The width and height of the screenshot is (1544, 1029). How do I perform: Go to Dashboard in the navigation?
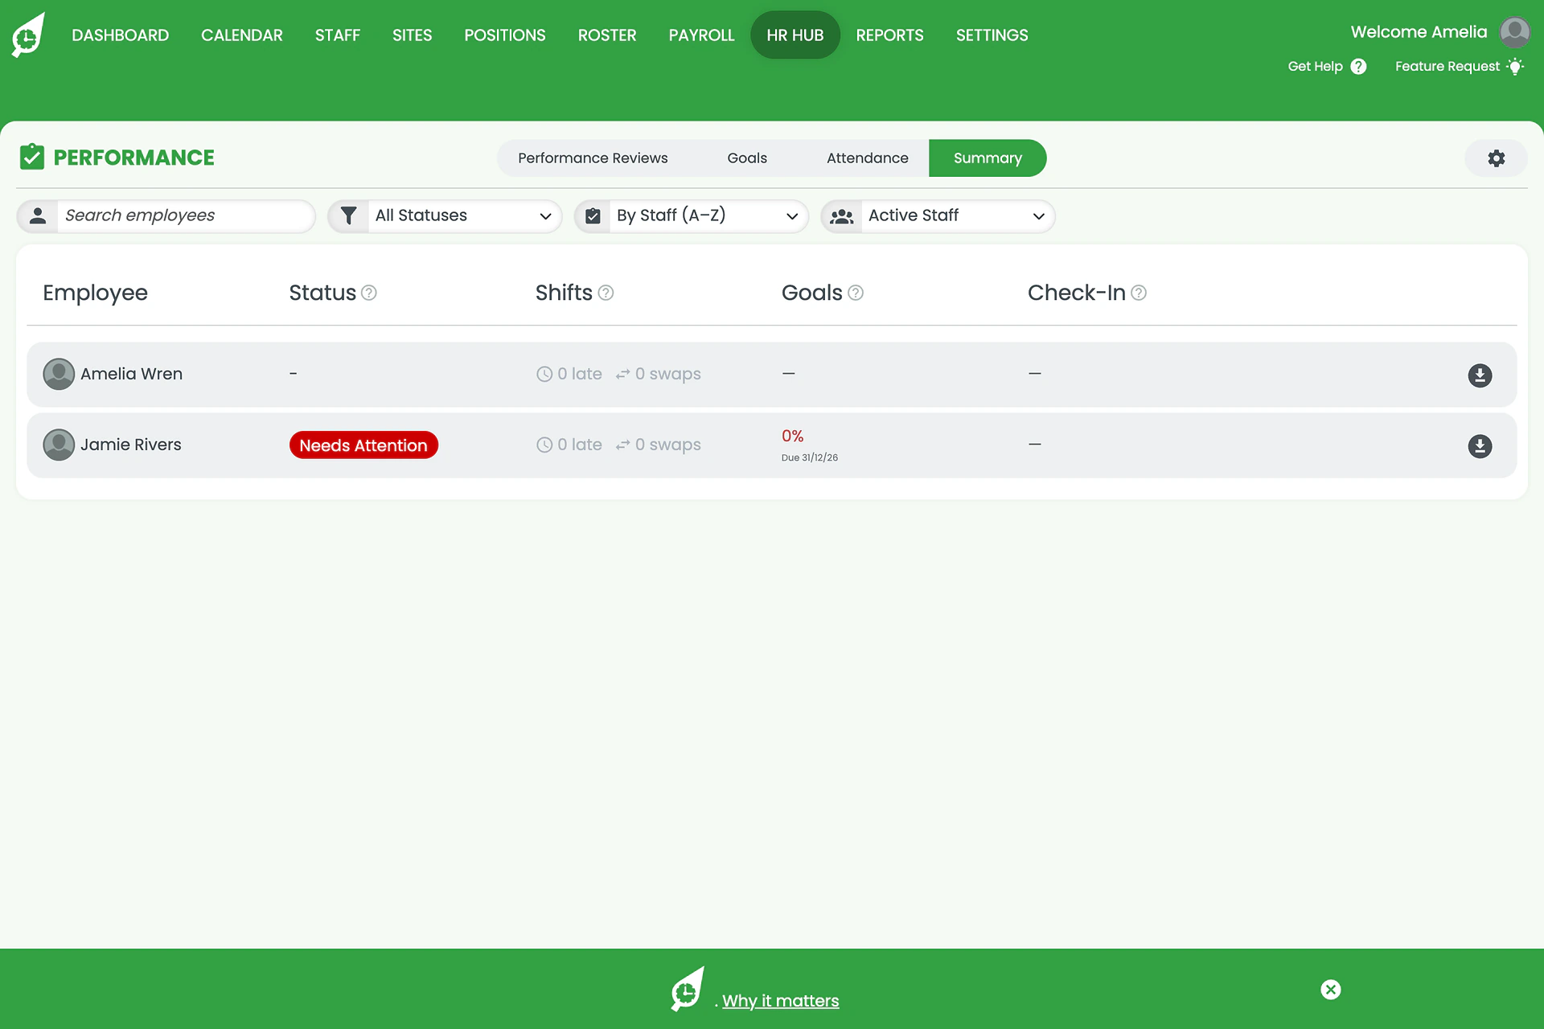click(121, 35)
